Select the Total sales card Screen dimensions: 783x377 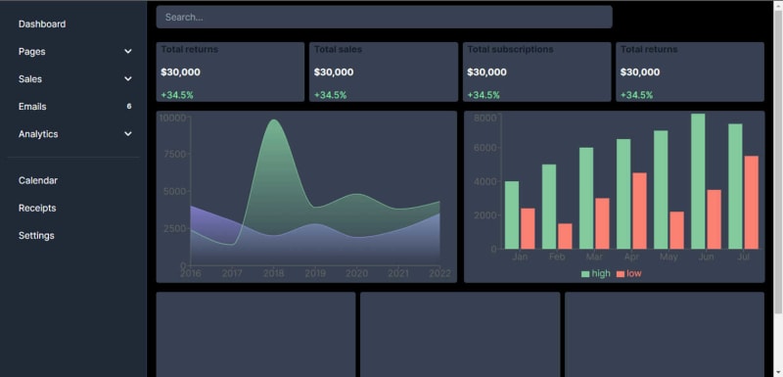pos(384,71)
